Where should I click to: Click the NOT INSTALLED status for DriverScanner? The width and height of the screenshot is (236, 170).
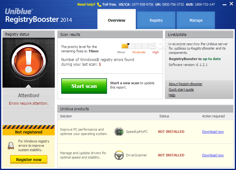pos(171,155)
